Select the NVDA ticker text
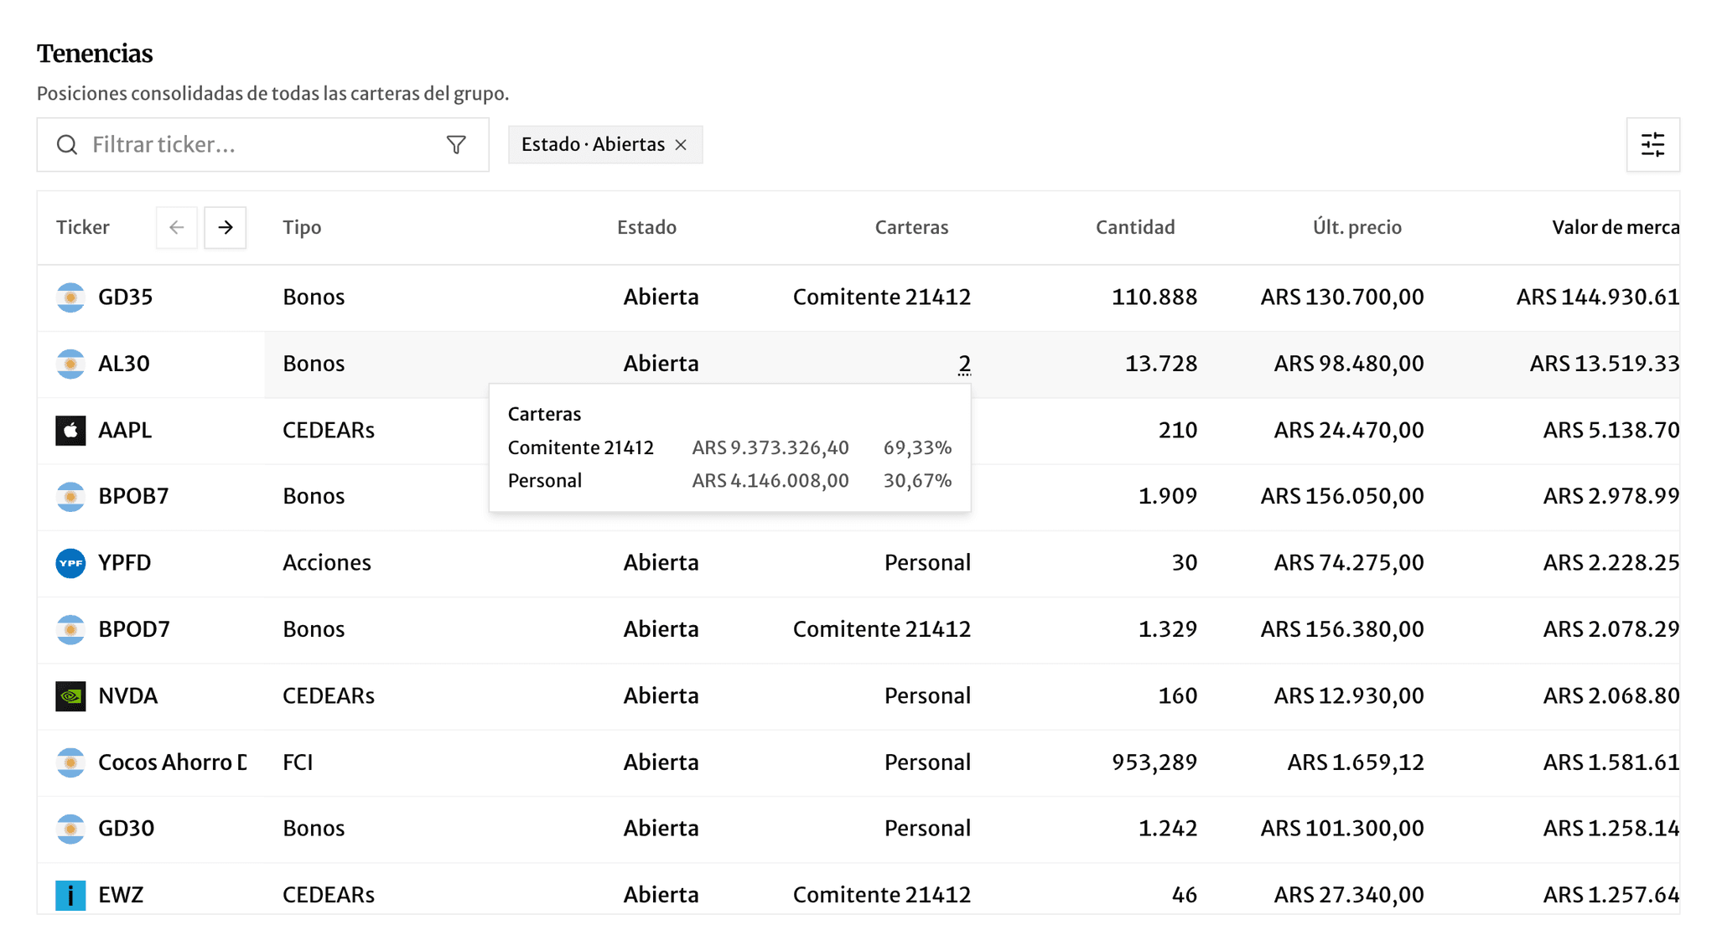This screenshot has width=1717, height=951. point(127,695)
